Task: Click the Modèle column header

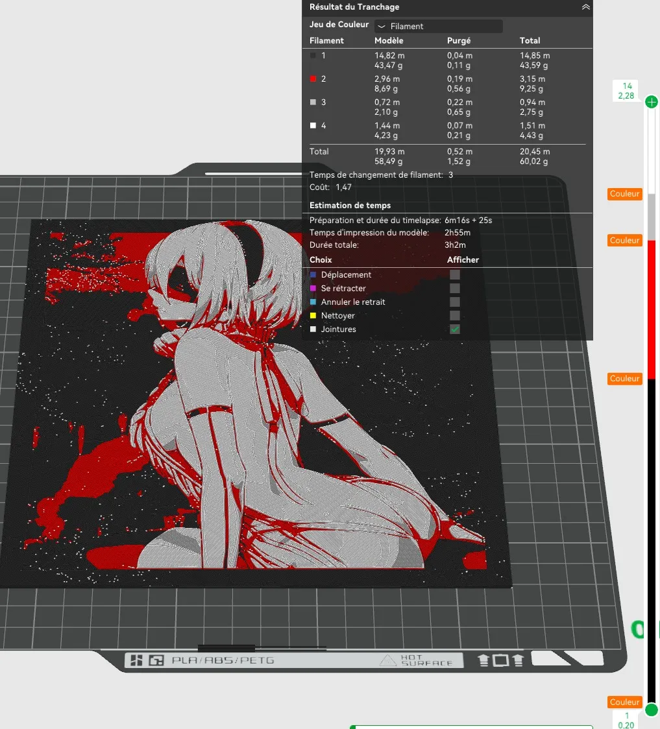Action: (389, 40)
